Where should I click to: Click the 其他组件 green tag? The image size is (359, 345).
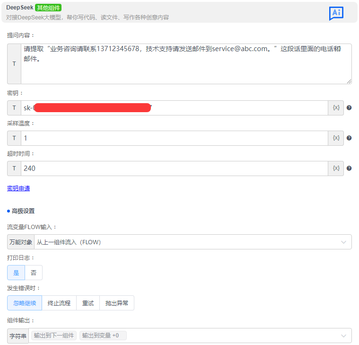[x=48, y=8]
